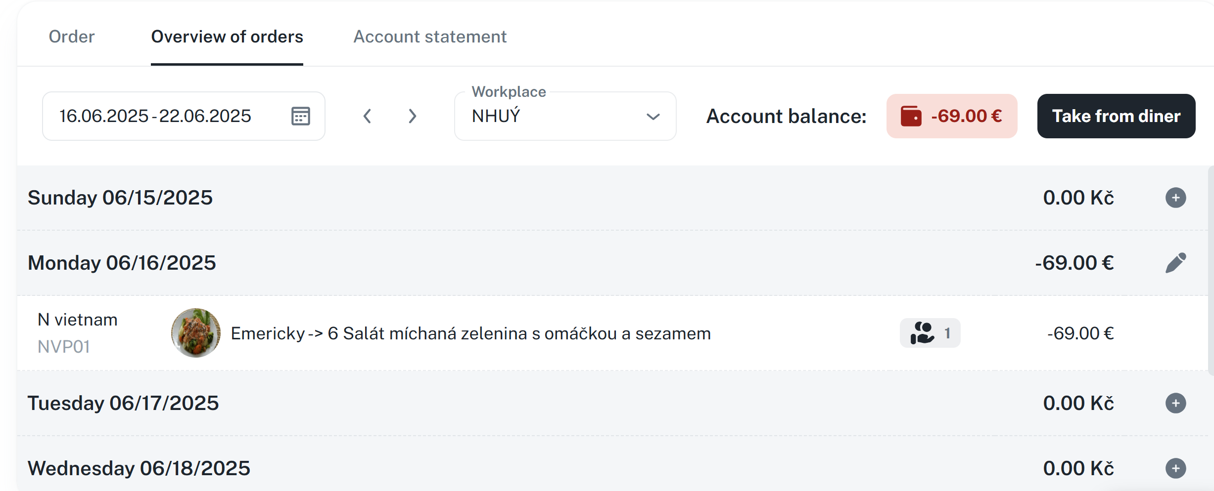Go to the previous week arrow
The height and width of the screenshot is (491, 1214).
(x=367, y=116)
